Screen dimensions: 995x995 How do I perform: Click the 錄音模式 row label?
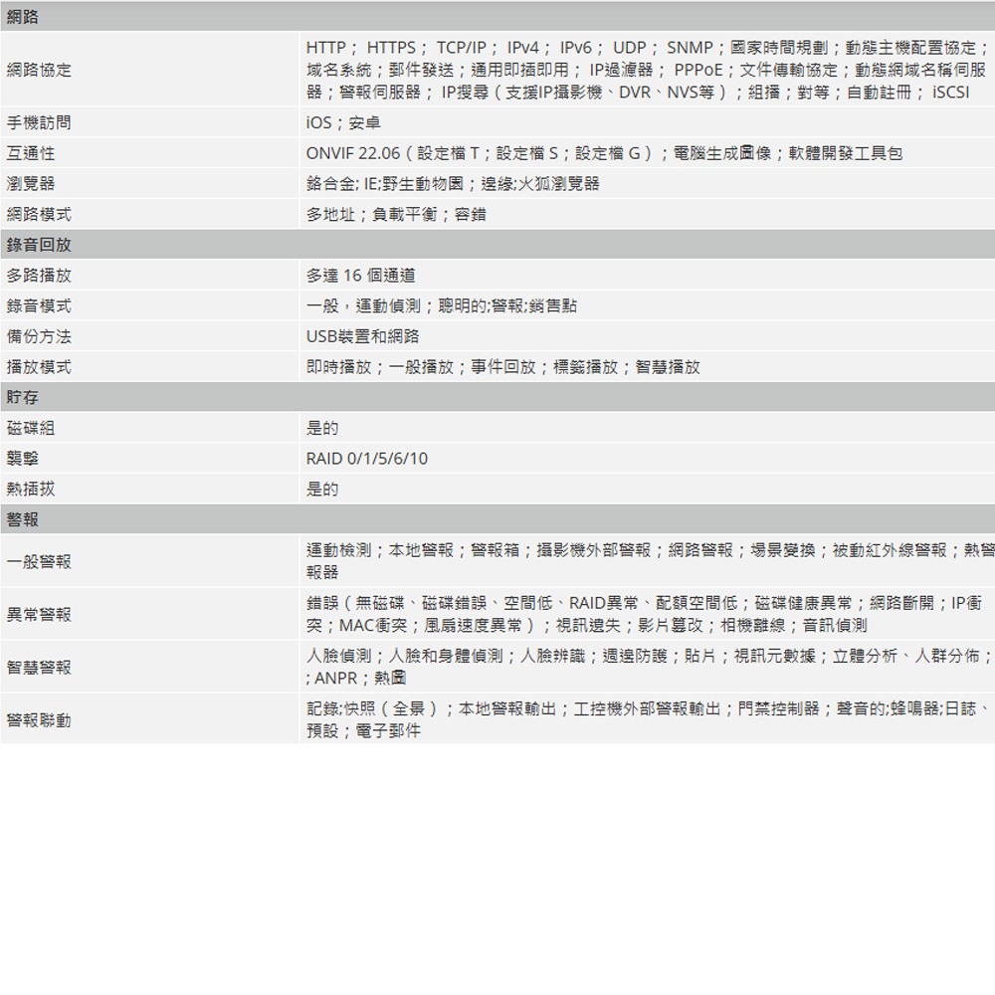click(x=30, y=304)
